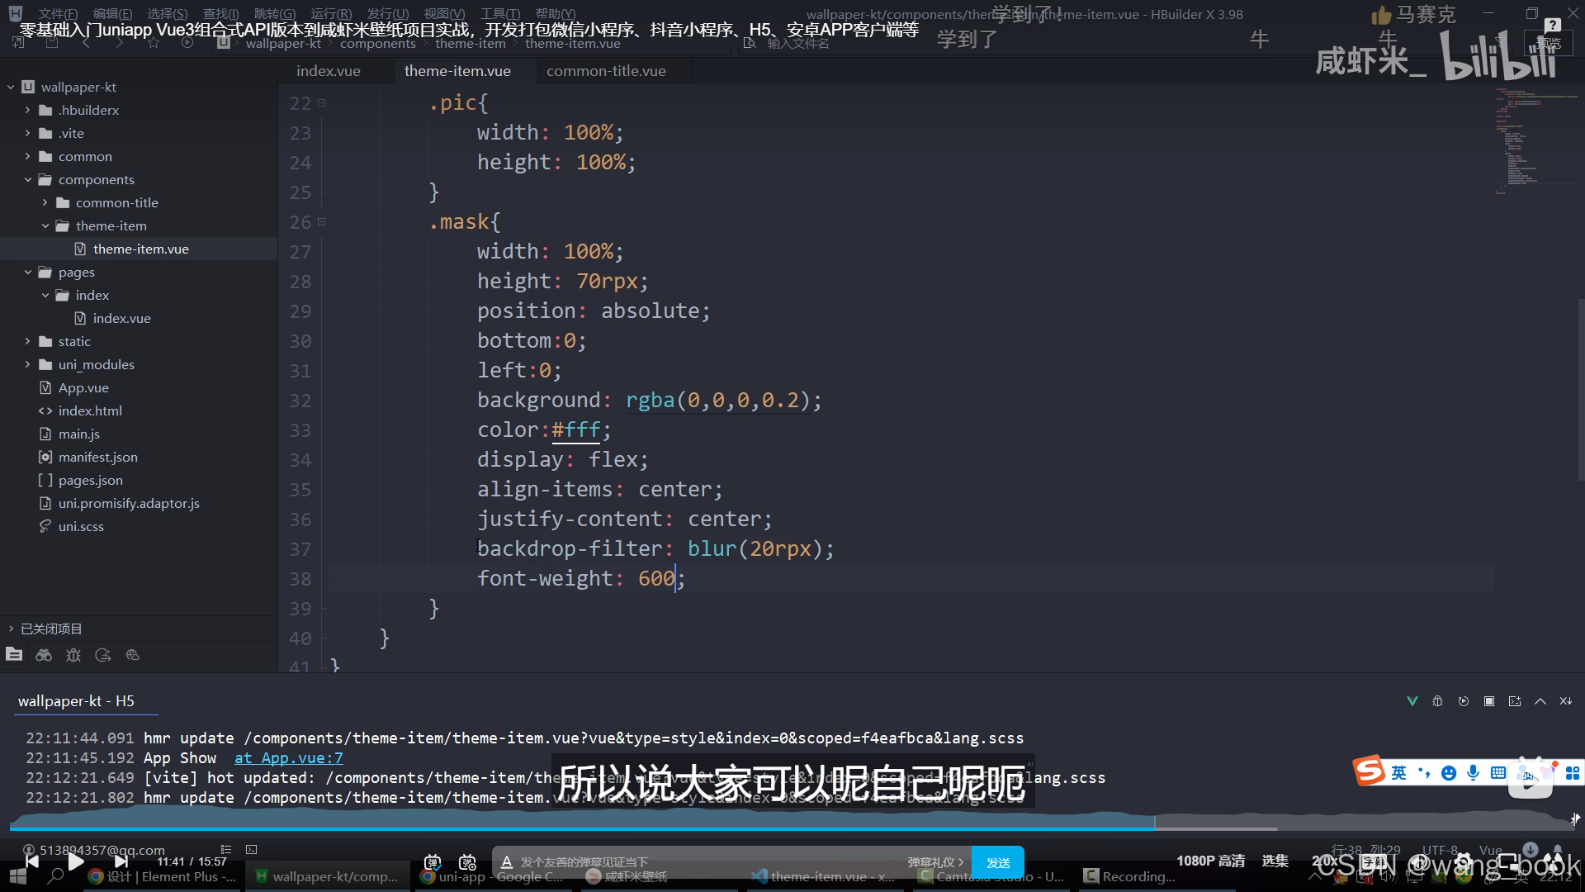Click the back navigation arrow in toolbar
The image size is (1585, 892).
tap(86, 42)
